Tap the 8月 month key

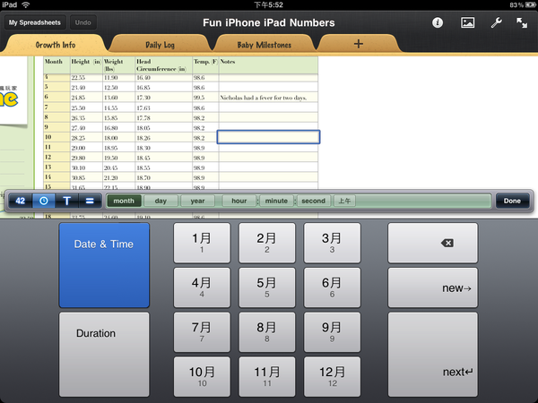click(267, 332)
